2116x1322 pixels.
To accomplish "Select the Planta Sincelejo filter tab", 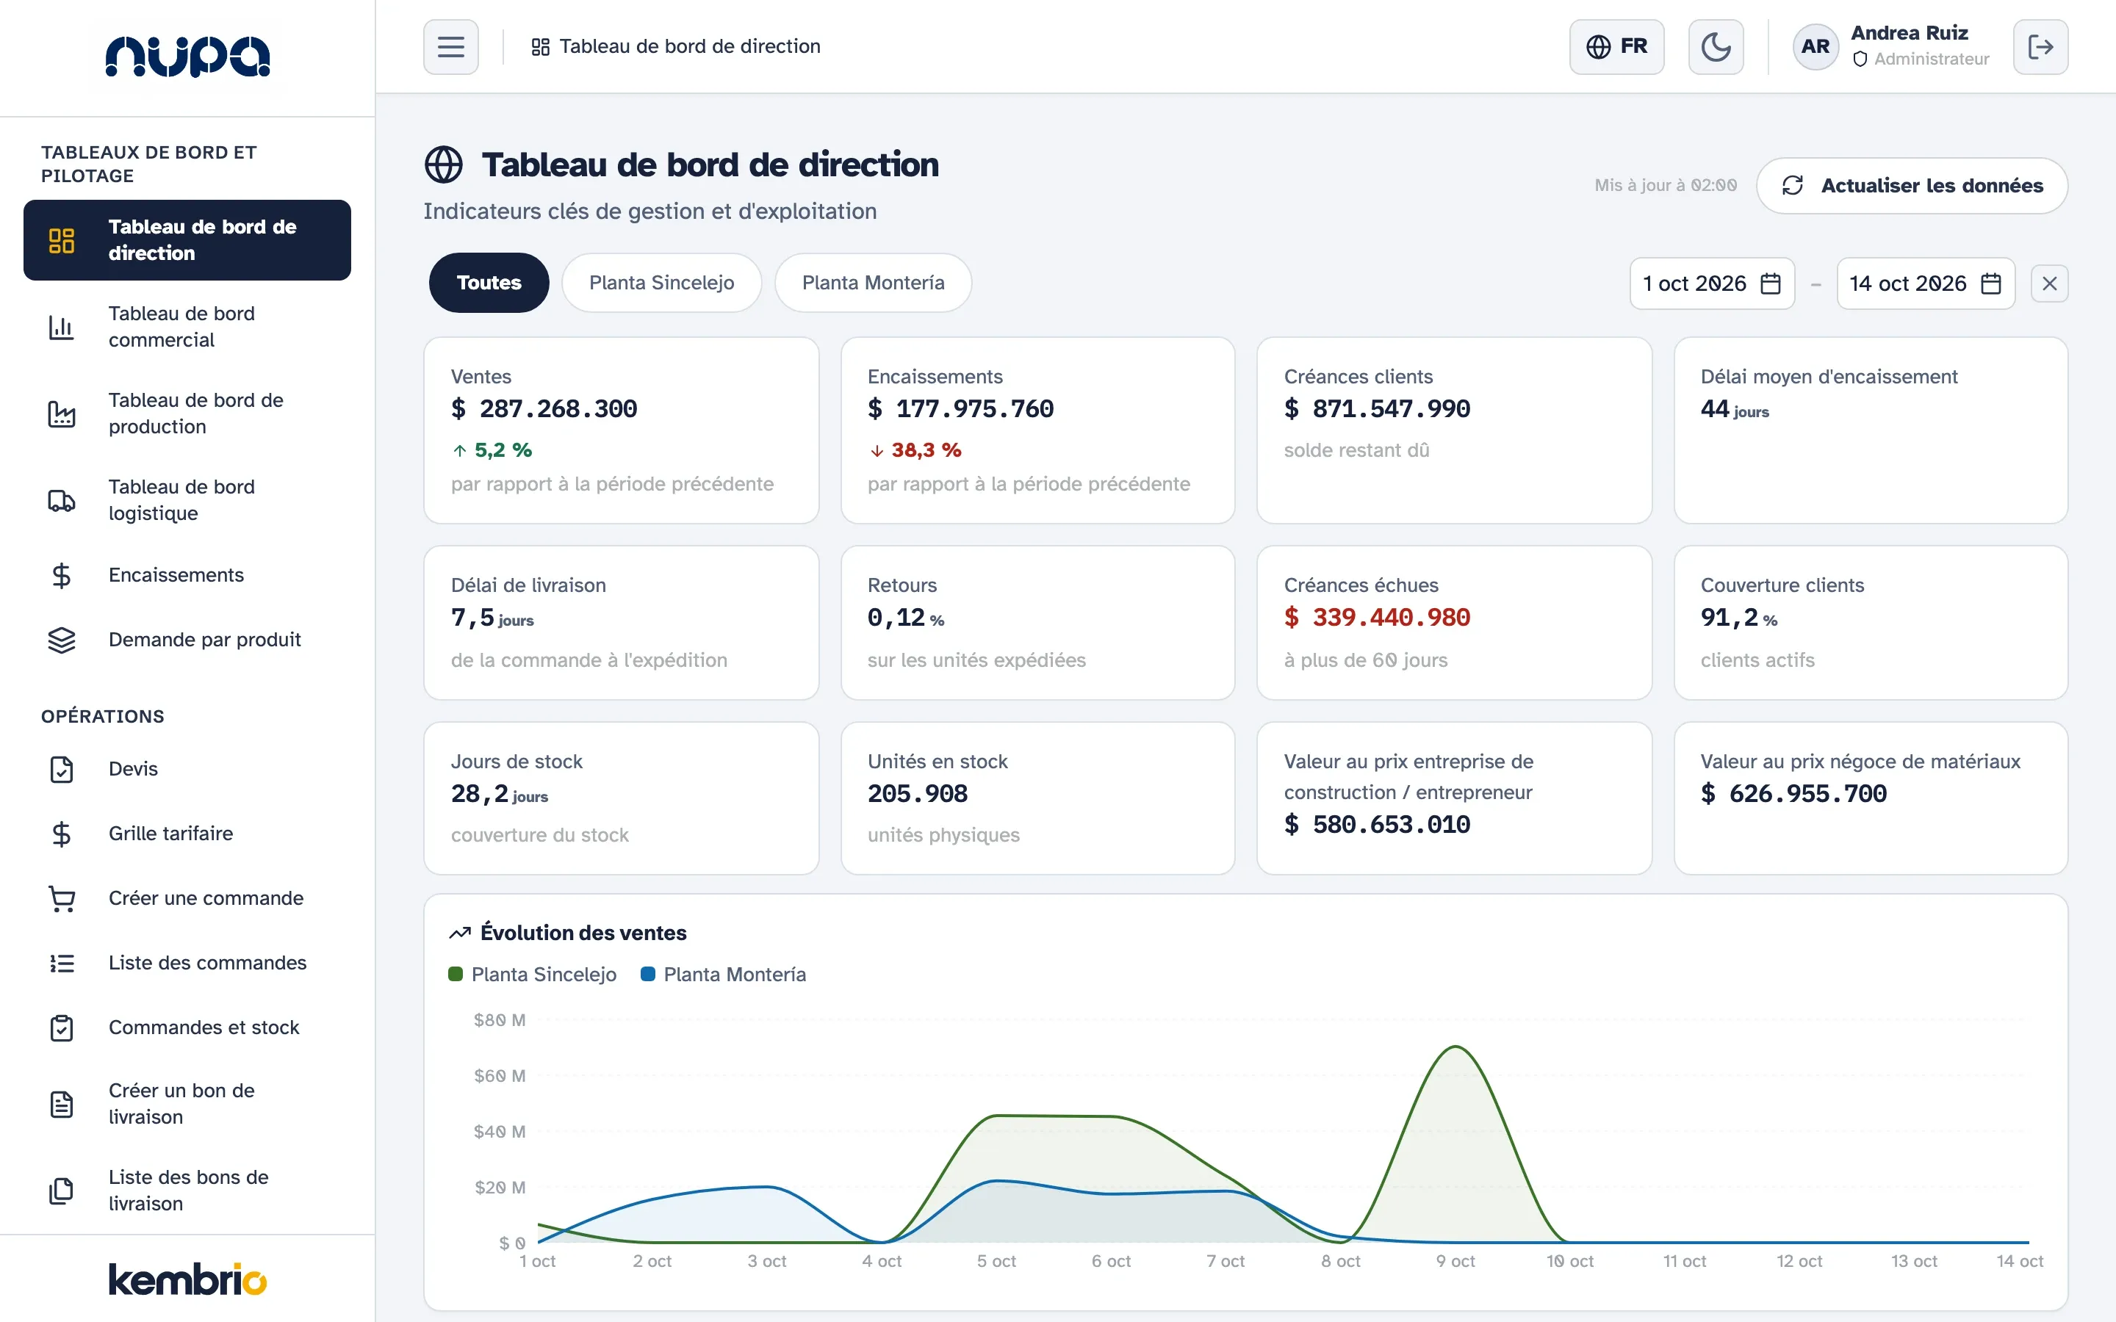I will tap(661, 283).
